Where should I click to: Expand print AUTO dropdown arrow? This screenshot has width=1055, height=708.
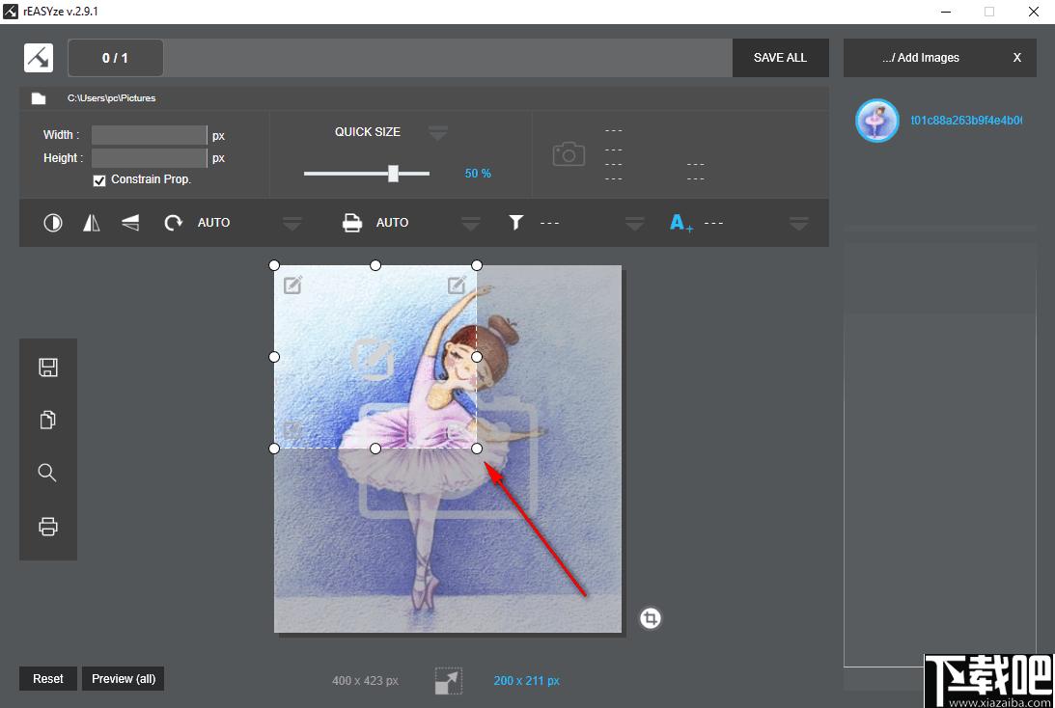tap(471, 223)
